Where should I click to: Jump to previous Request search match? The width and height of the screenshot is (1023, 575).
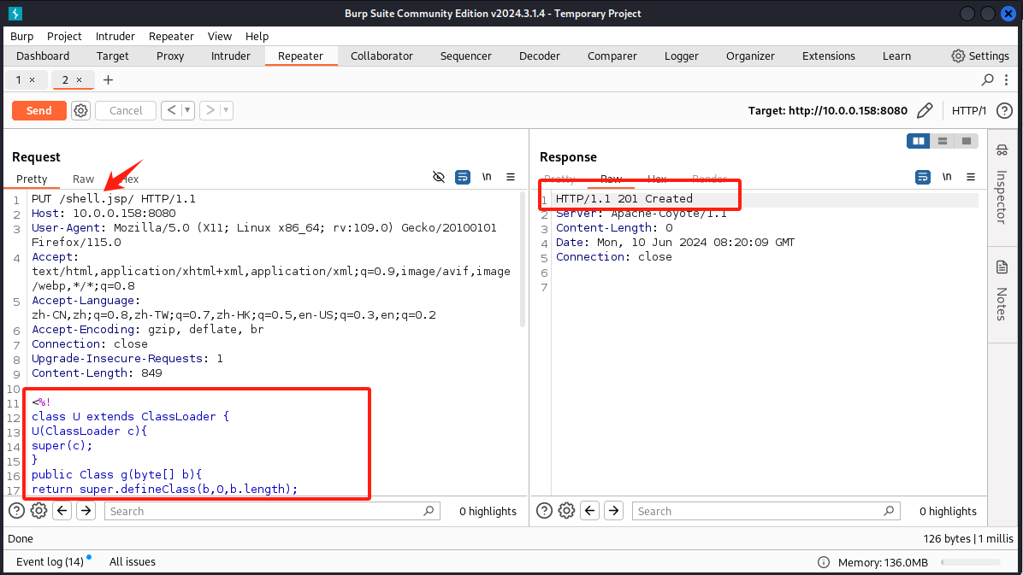(62, 510)
